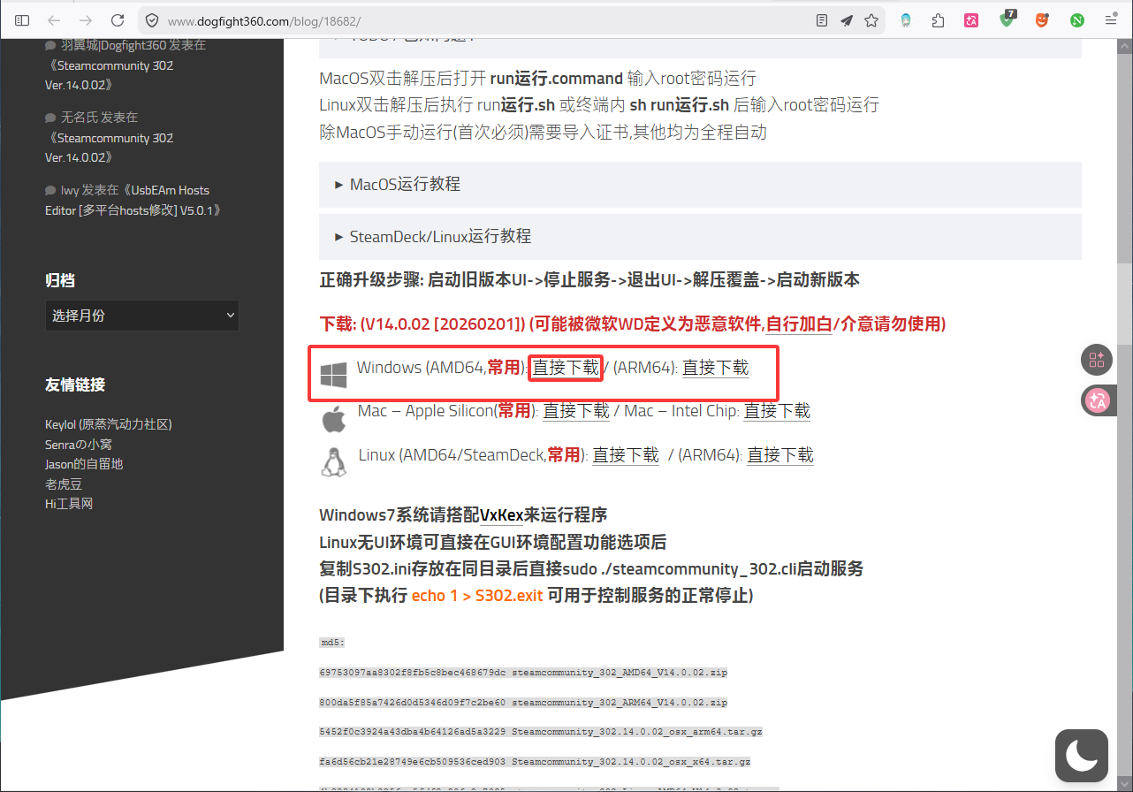Open the green N extension icon
Viewport: 1133px width, 792px height.
pyautogui.click(x=1077, y=20)
